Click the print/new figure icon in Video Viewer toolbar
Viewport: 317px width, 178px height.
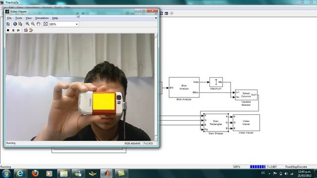[x=8, y=24]
